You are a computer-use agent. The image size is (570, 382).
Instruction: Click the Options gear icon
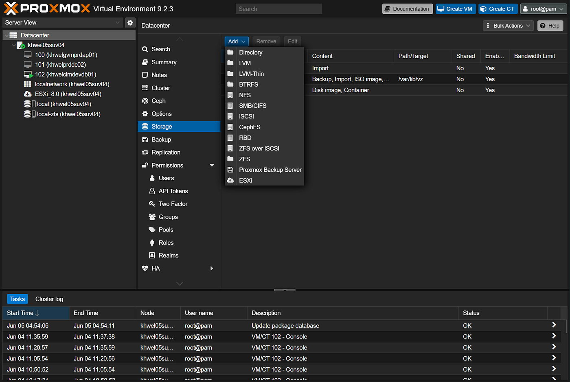[145, 114]
